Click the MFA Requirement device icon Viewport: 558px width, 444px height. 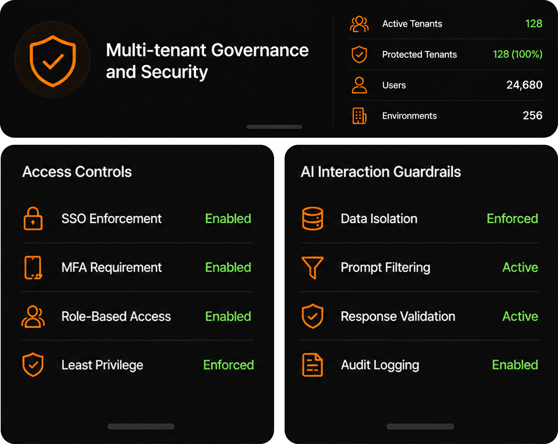point(33,267)
